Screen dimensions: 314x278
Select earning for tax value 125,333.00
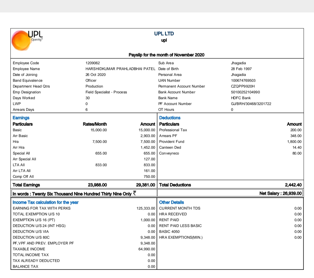(146, 208)
